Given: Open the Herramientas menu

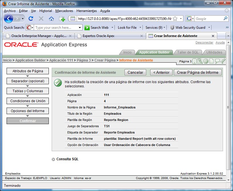Looking at the screenshot, I should click(87, 11).
